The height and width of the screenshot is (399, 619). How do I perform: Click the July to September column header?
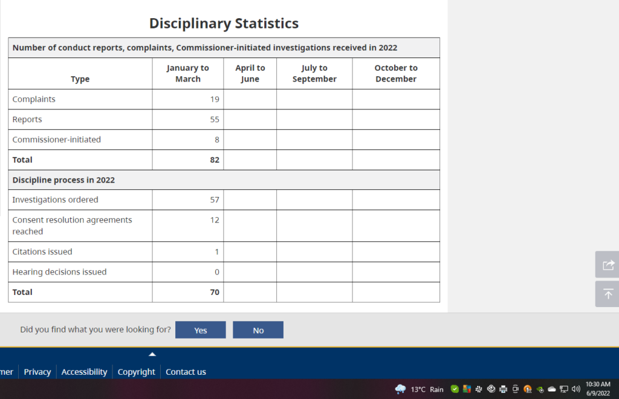point(314,73)
